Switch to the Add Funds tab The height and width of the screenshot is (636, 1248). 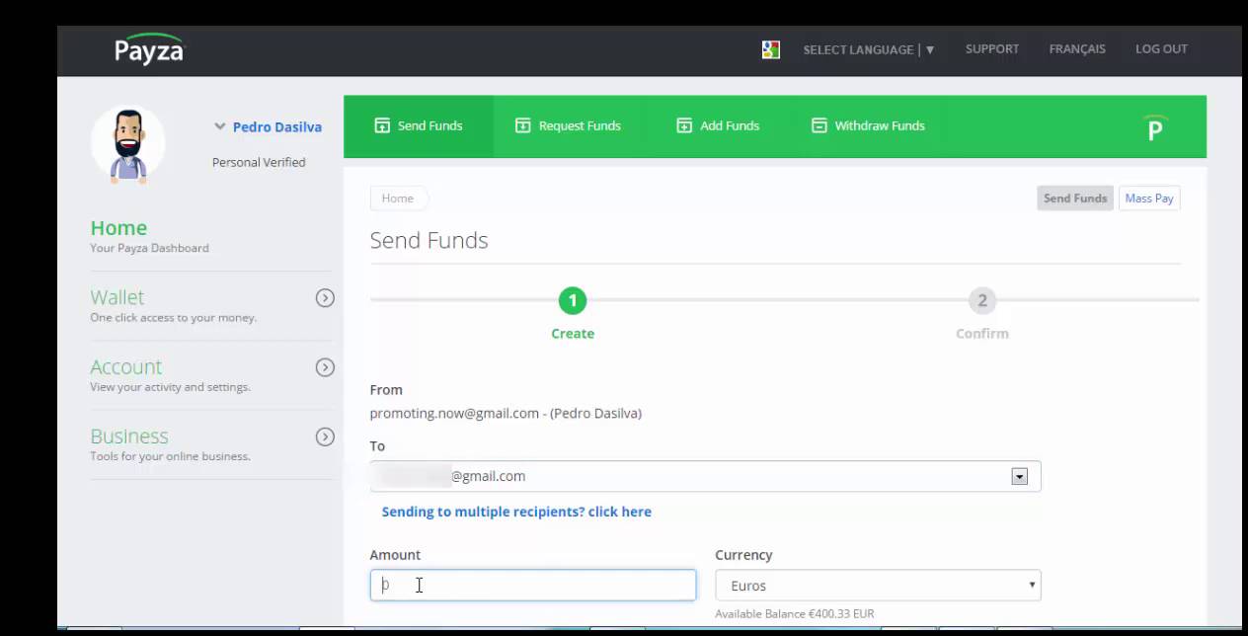(718, 125)
